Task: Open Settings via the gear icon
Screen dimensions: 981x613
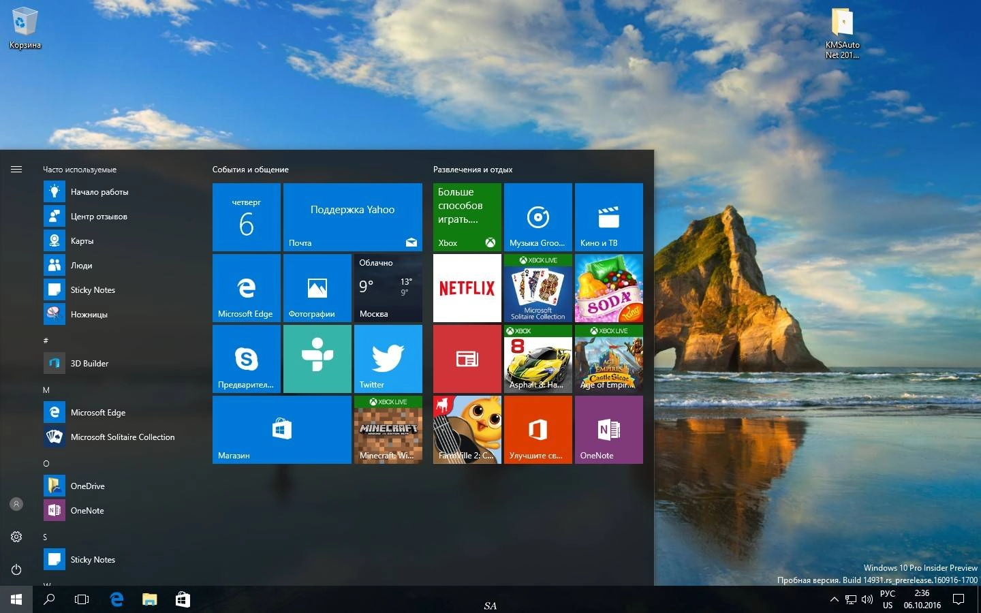Action: [x=16, y=537]
